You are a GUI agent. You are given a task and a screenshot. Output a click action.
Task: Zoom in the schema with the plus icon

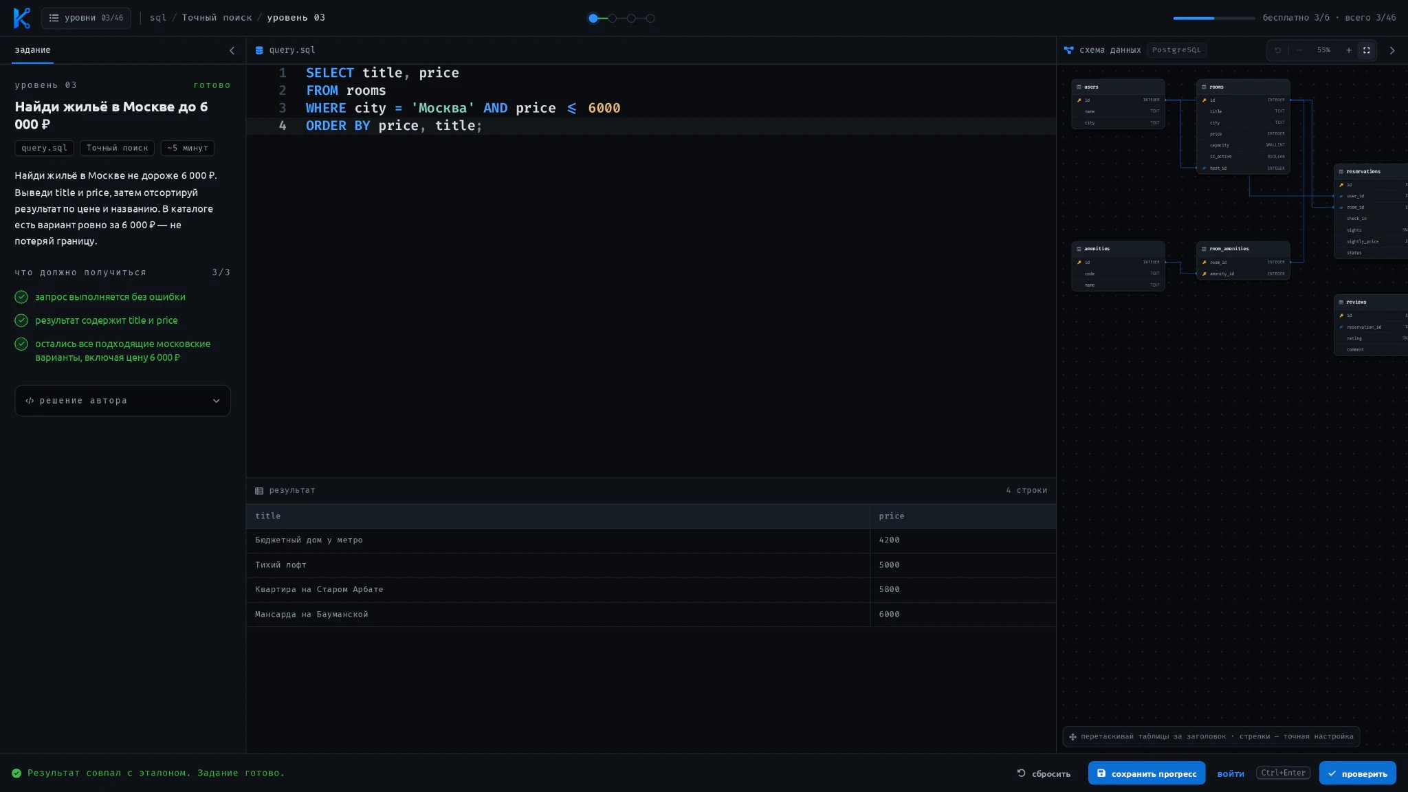(1348, 50)
